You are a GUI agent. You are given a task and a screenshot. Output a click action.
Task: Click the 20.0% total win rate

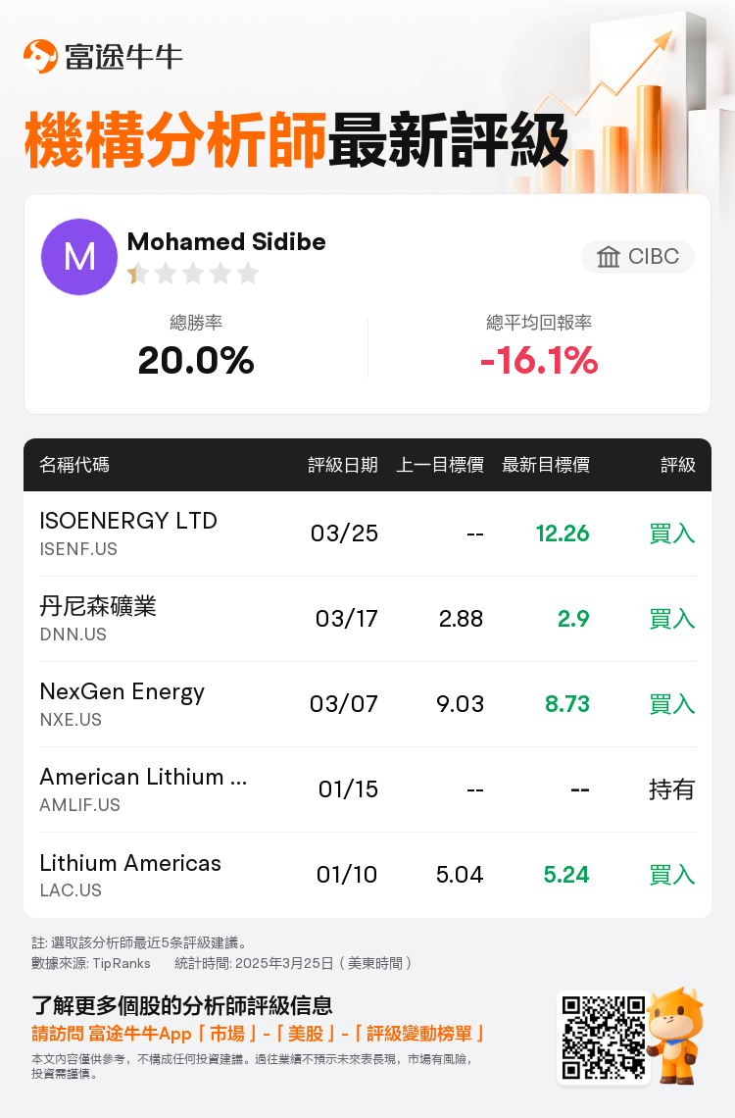pos(196,361)
